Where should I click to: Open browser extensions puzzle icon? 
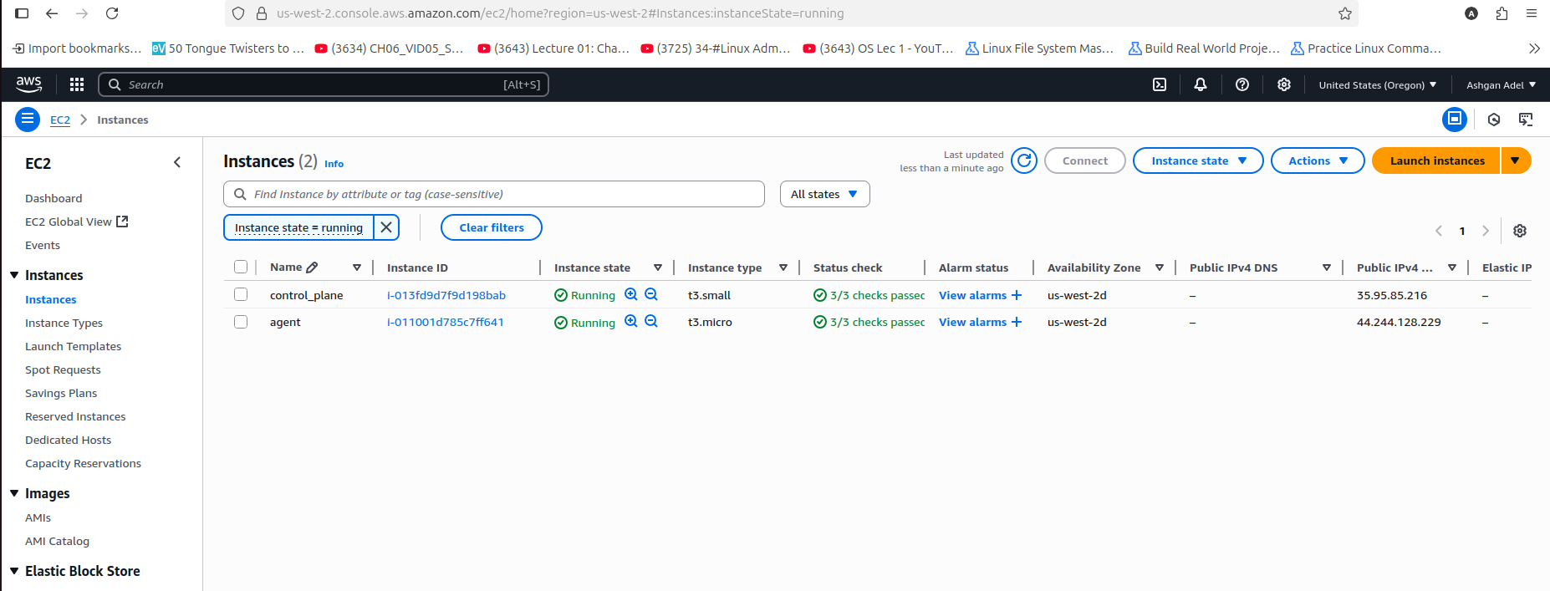1502,13
